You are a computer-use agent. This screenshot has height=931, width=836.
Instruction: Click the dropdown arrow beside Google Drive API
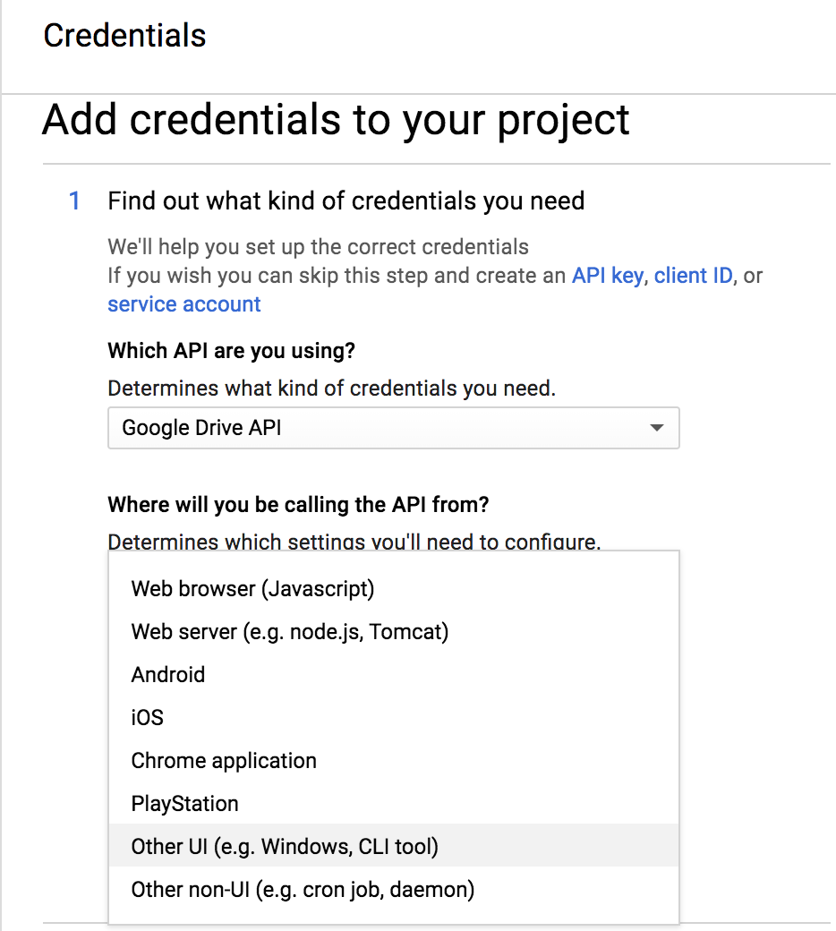[x=656, y=428]
